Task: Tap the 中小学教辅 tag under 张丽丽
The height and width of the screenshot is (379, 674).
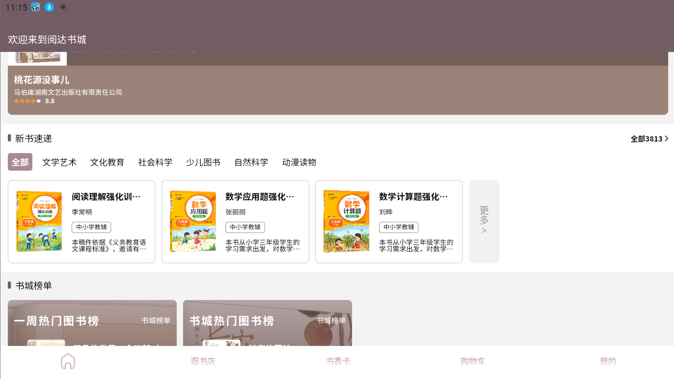Action: (x=245, y=227)
